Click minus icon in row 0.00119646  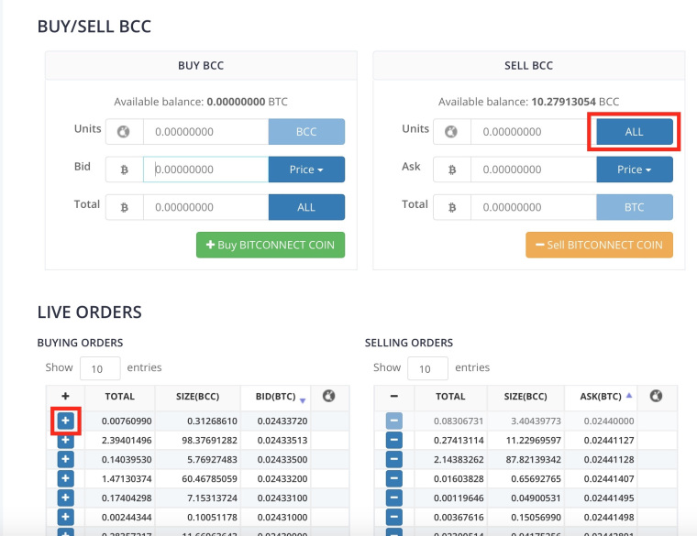point(393,498)
